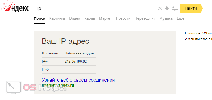This screenshot has height=100, width=212.
Task: Clear the search query with X icon
Action: pyautogui.click(x=160, y=9)
